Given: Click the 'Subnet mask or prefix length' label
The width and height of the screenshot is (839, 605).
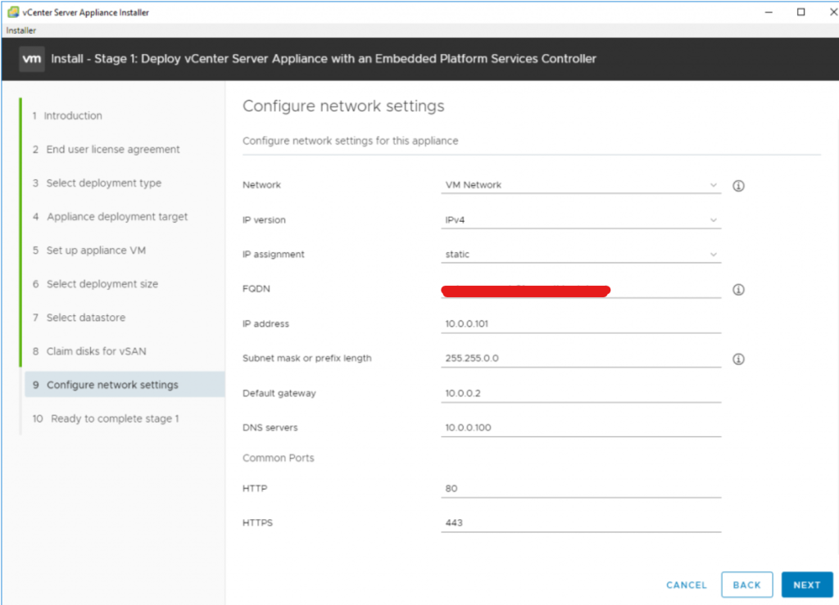Looking at the screenshot, I should [306, 358].
